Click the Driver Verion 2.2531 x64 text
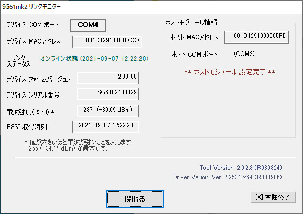Viewport: 303px width, 214px height. pyautogui.click(x=228, y=177)
